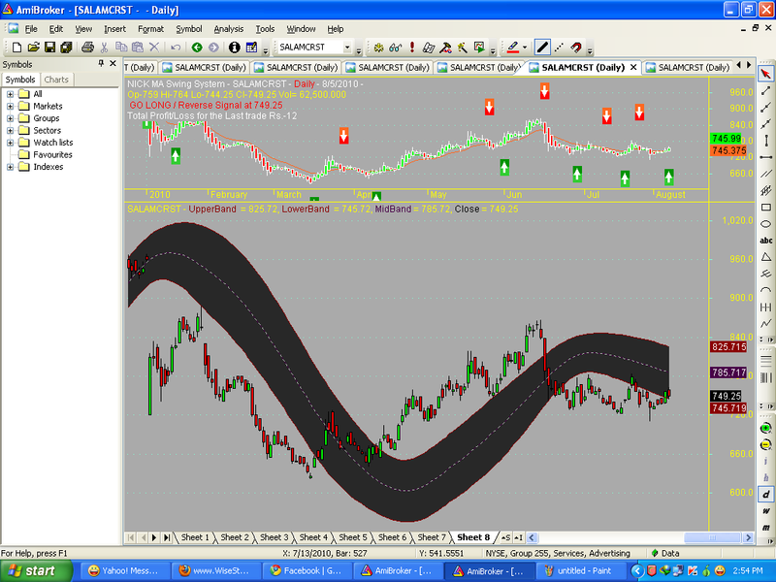
Task: Click the next sheet arrow button
Action: coord(154,537)
